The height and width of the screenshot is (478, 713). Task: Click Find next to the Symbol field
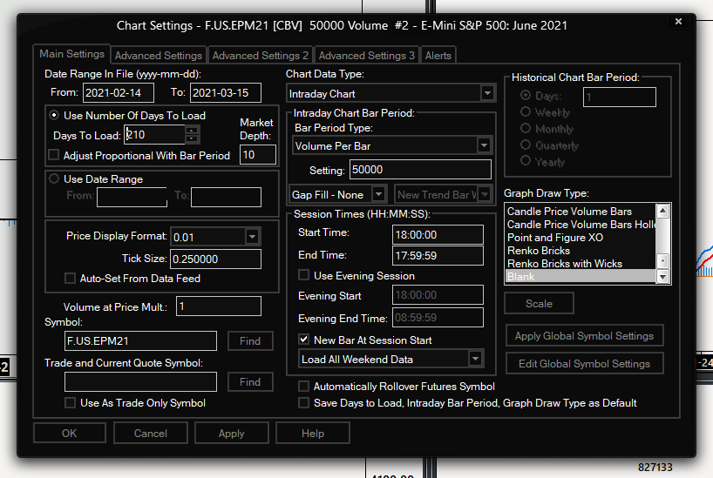pyautogui.click(x=250, y=340)
